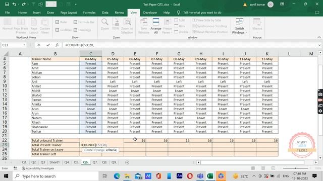Open the Excel app in taskbar

point(210,176)
